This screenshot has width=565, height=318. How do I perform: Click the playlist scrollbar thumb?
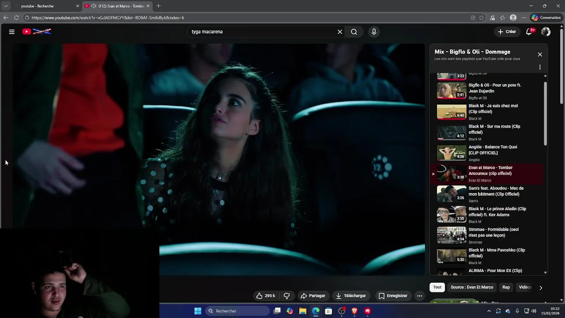click(x=546, y=113)
